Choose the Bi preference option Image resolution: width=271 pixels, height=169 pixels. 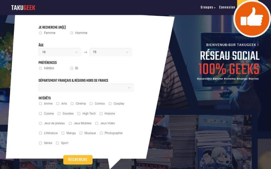72,68
